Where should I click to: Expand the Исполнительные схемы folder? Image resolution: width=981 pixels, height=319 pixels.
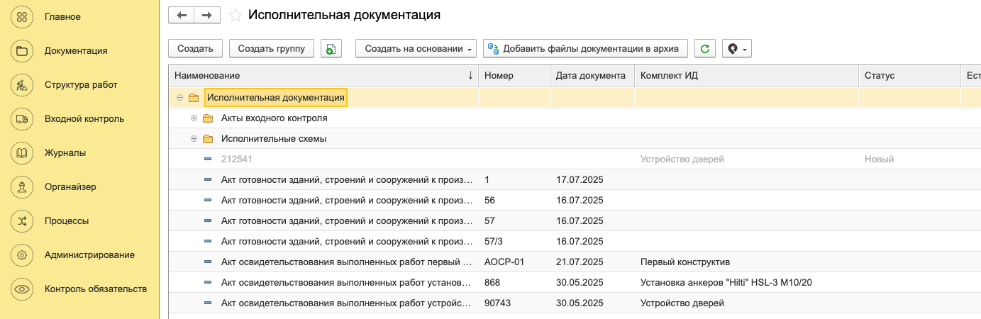click(194, 139)
